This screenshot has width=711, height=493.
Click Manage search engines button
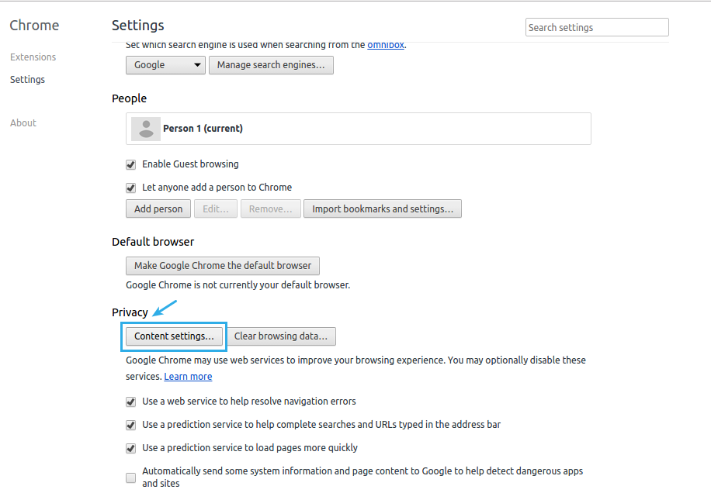(x=271, y=65)
